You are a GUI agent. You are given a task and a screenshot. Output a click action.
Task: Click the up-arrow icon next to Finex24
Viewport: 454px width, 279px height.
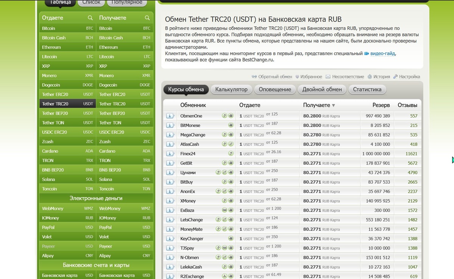231,154
